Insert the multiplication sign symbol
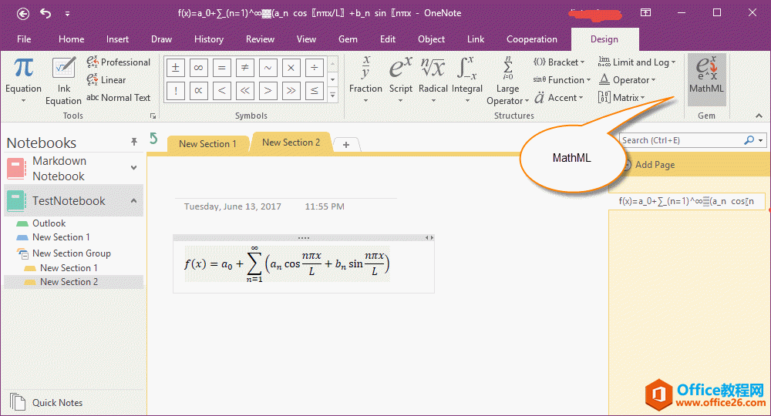The image size is (771, 416). tap(291, 68)
